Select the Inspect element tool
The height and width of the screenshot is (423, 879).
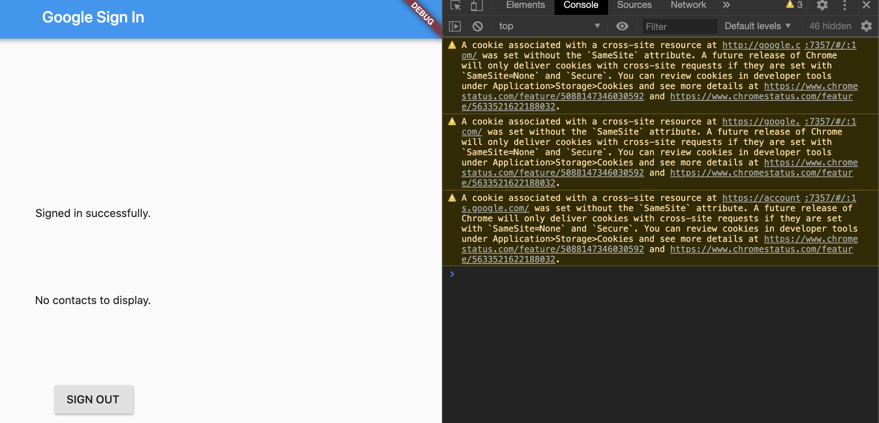pos(456,6)
